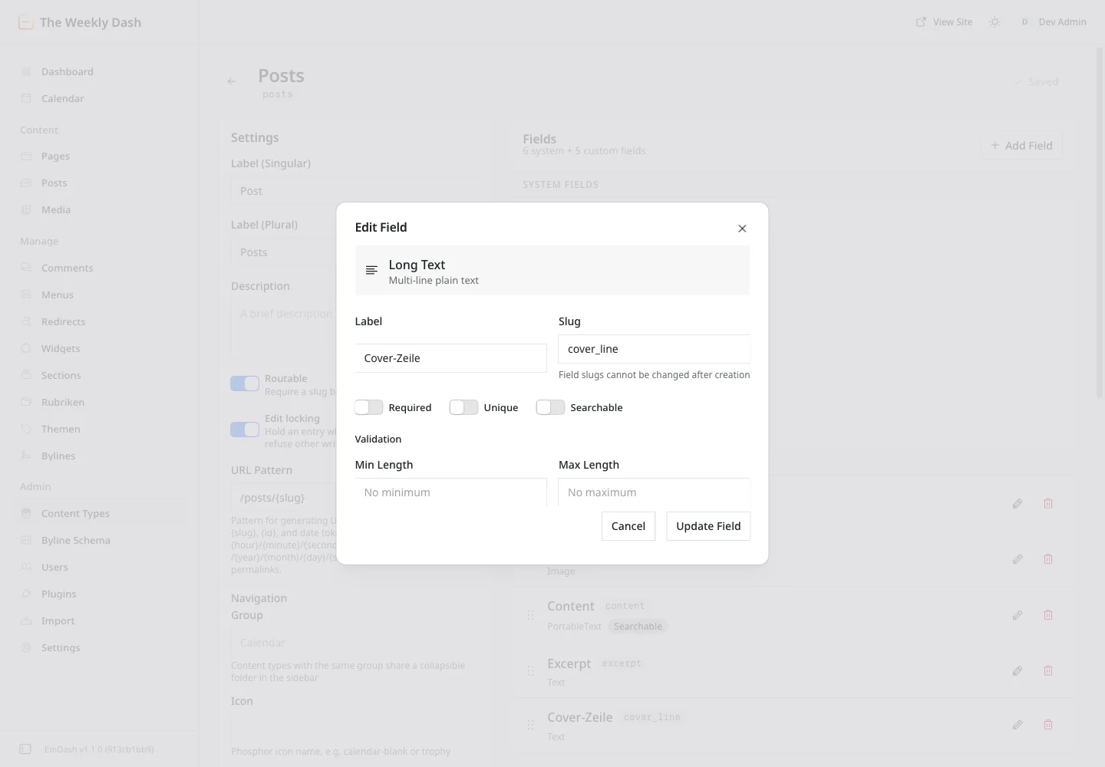The height and width of the screenshot is (767, 1105).
Task: Toggle the Edit locking switch
Action: (x=245, y=430)
